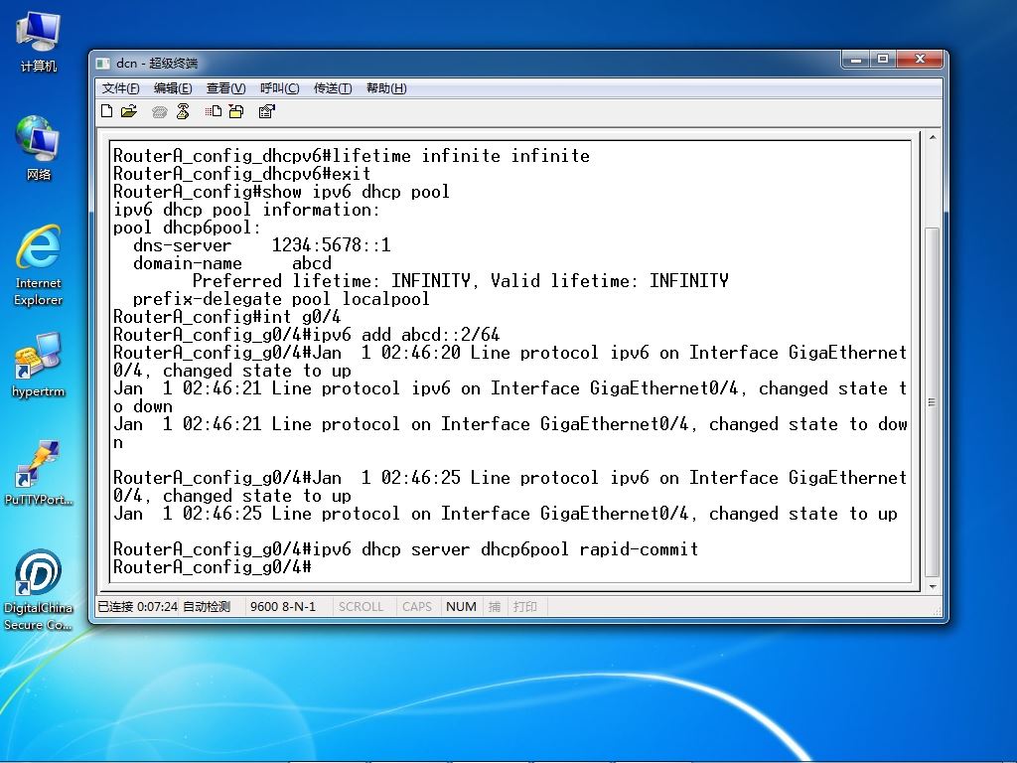Open the 文件(F) menu
1017x763 pixels.
(x=120, y=88)
